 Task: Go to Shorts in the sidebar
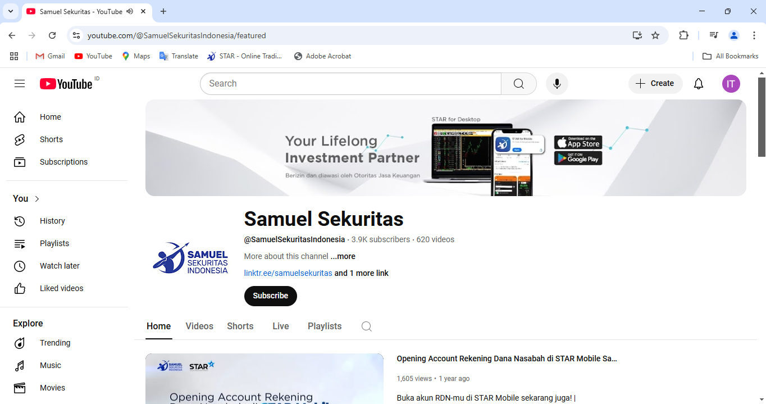pyautogui.click(x=51, y=139)
